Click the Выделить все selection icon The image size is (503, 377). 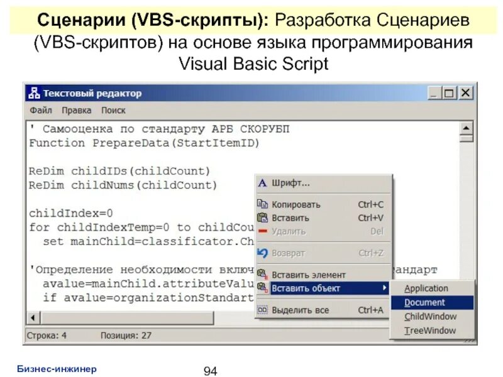262,310
